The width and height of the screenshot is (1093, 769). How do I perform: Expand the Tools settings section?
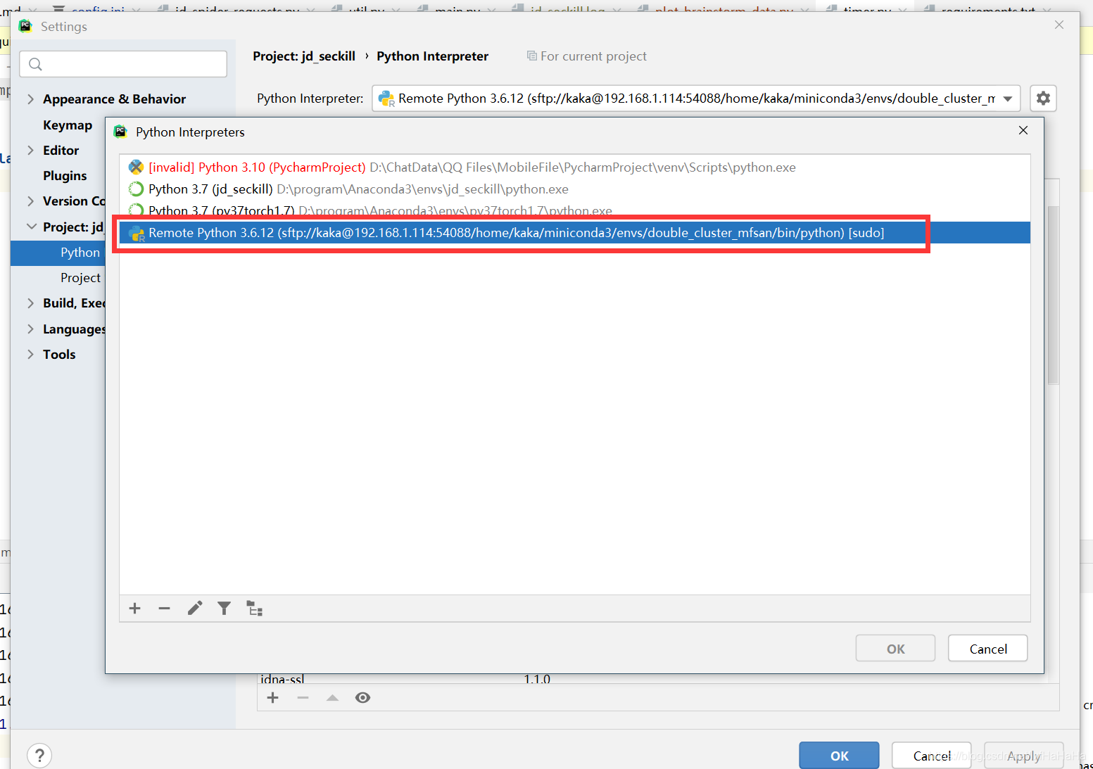tap(30, 355)
